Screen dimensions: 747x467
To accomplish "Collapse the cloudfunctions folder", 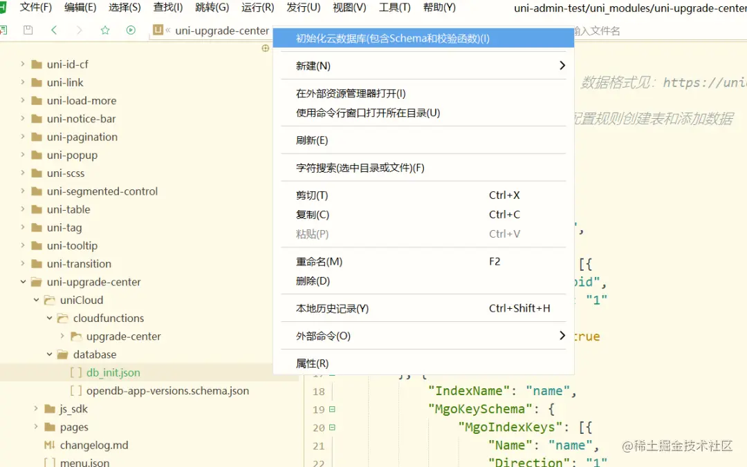I will (49, 318).
